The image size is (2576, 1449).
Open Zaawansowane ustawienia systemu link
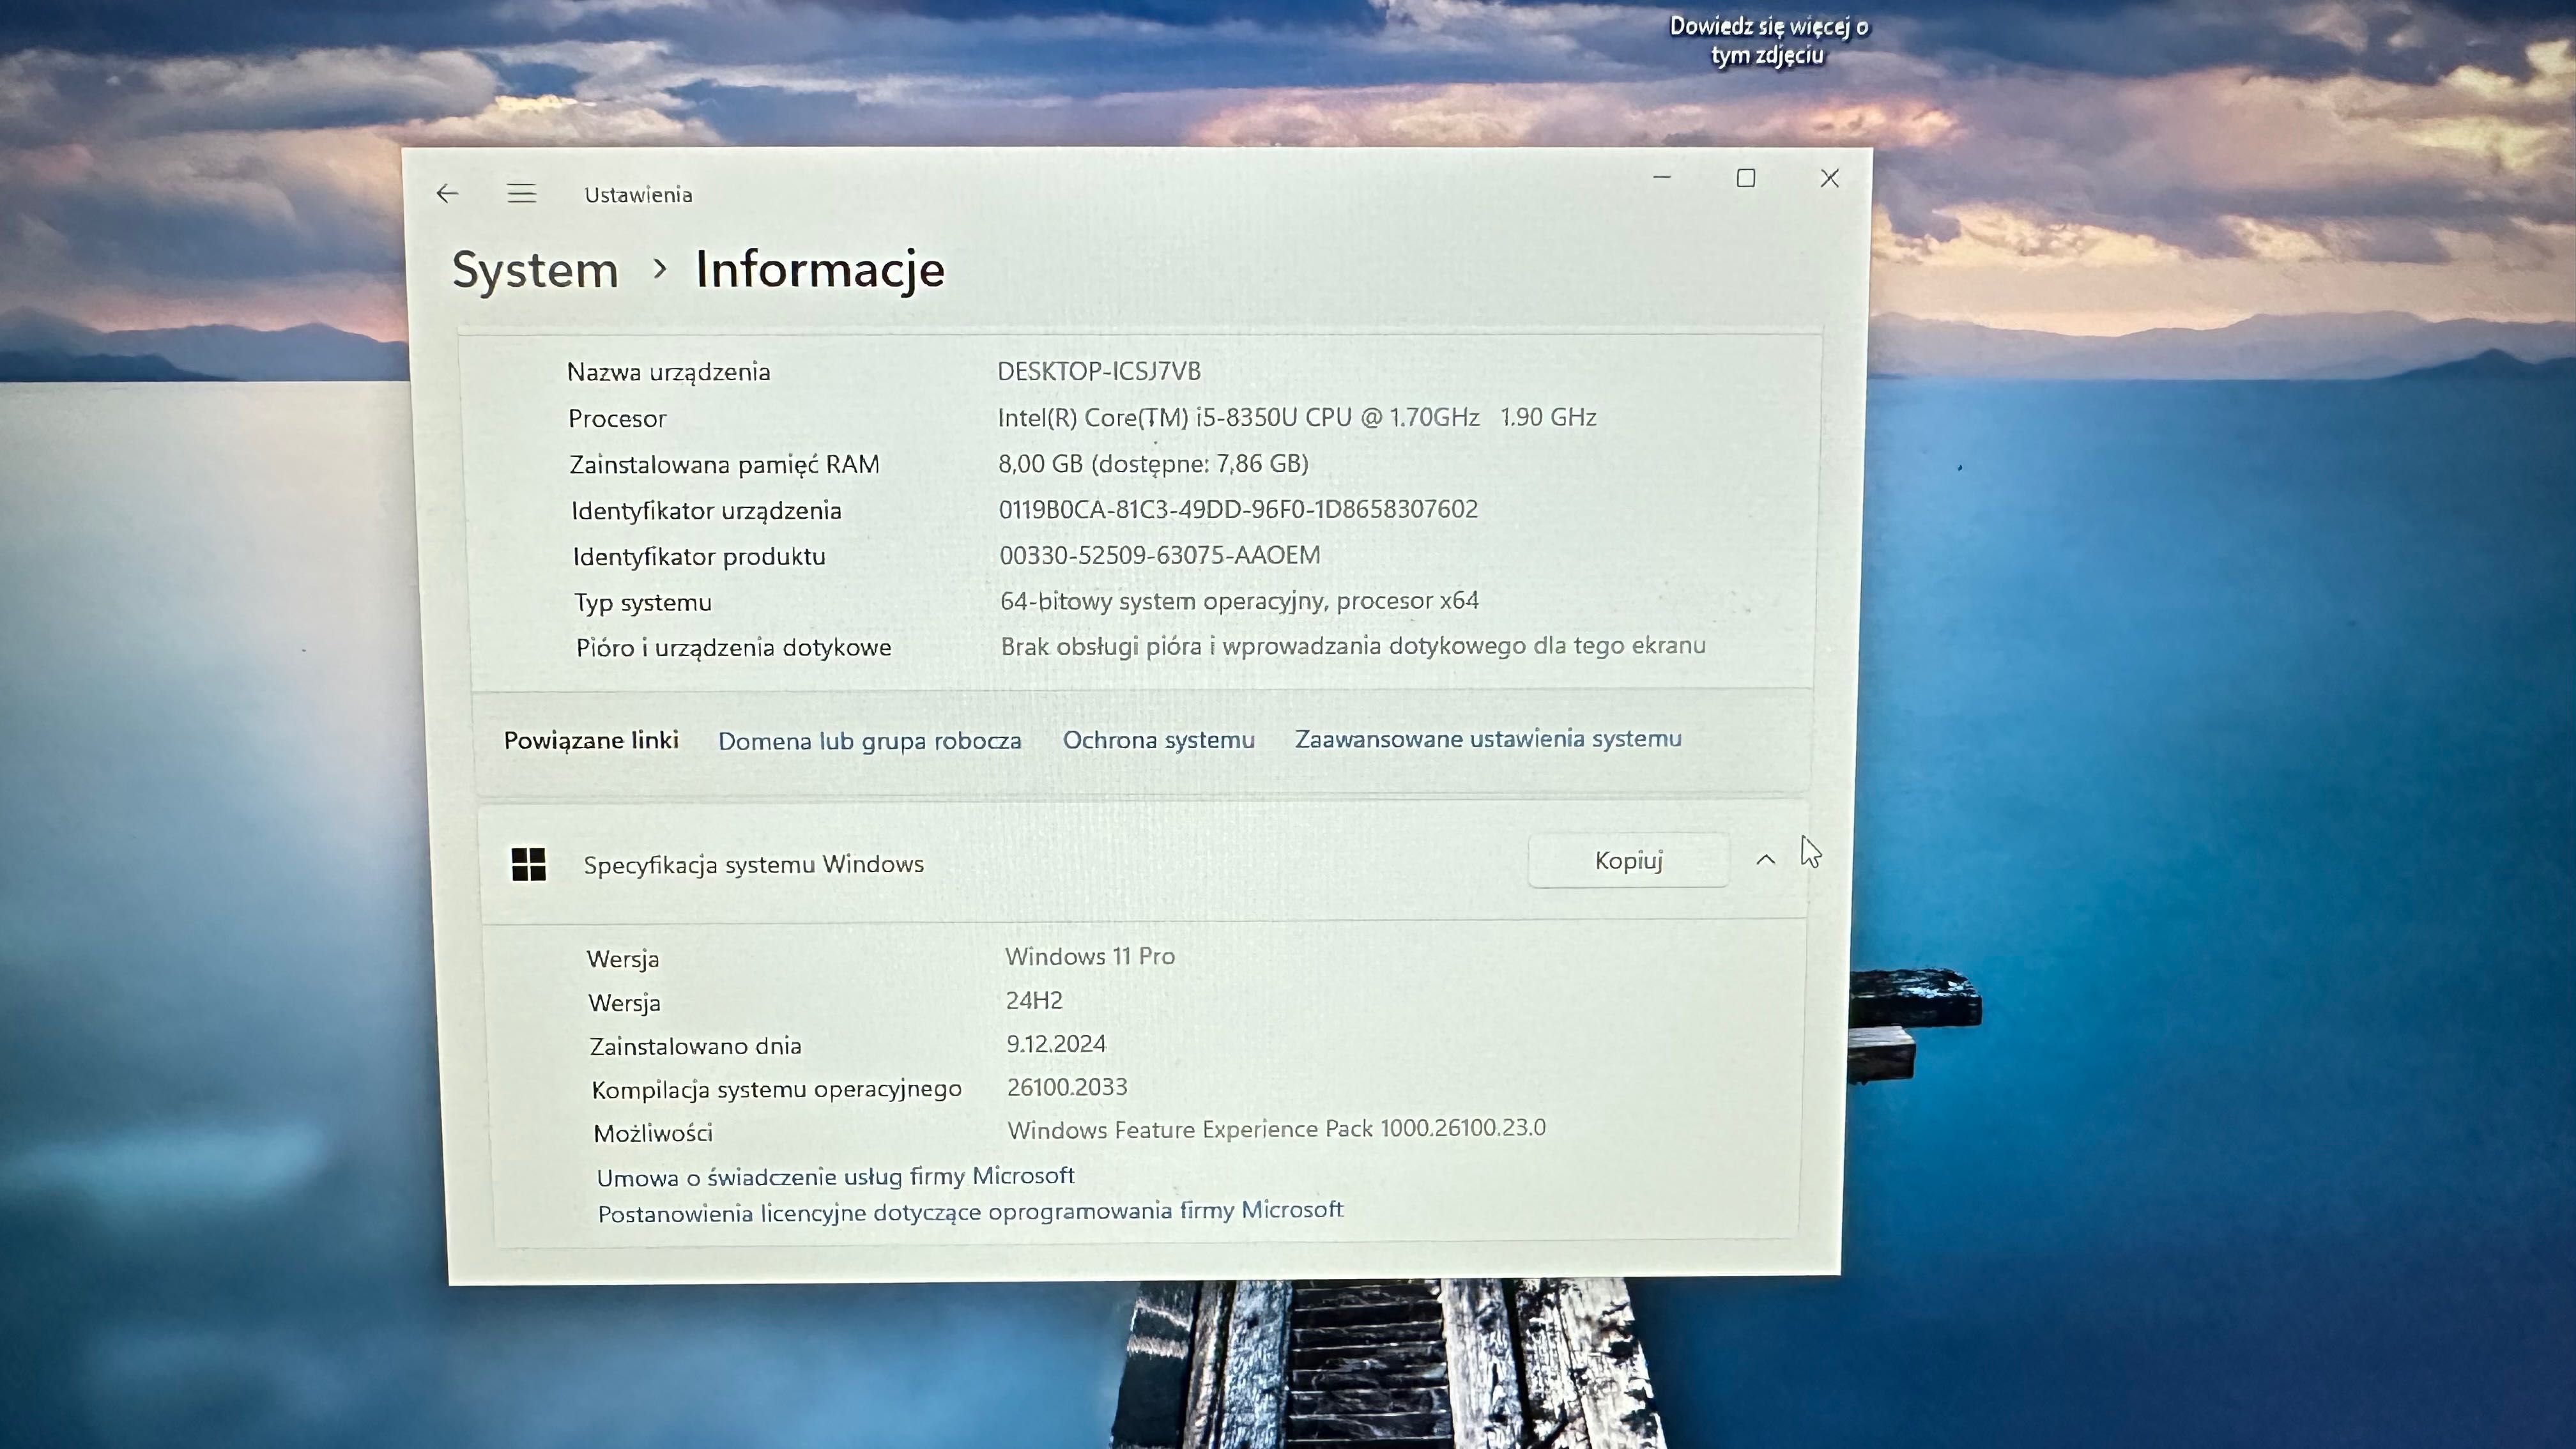[x=1488, y=739]
